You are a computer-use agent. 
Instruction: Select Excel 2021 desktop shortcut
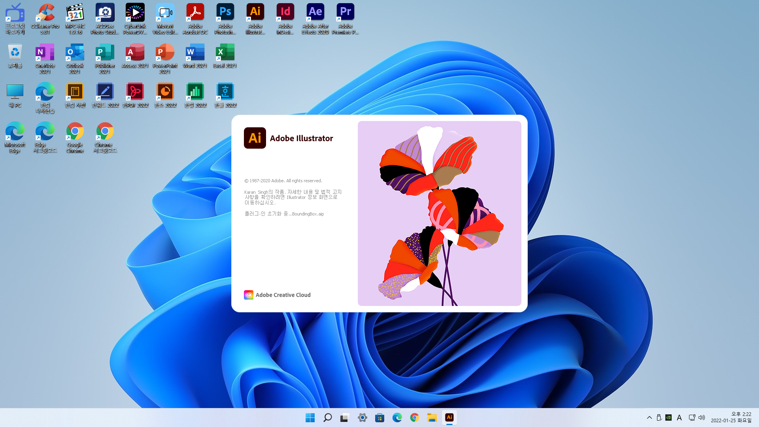pyautogui.click(x=225, y=52)
